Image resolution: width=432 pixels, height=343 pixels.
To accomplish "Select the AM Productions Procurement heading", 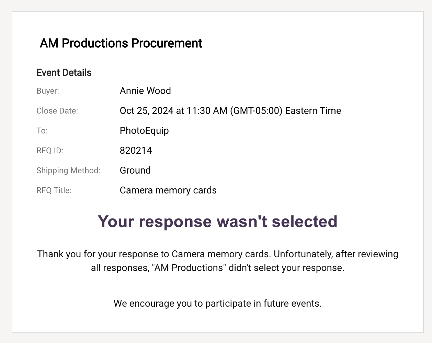I will click(x=121, y=43).
